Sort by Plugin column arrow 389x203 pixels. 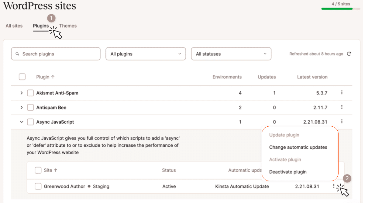click(x=53, y=77)
